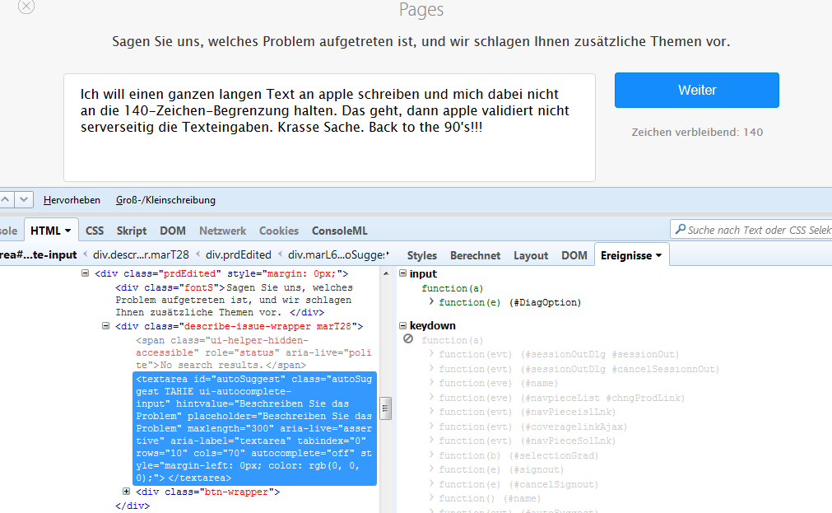Open the Ereignisse side panel dropdown

pos(658,255)
